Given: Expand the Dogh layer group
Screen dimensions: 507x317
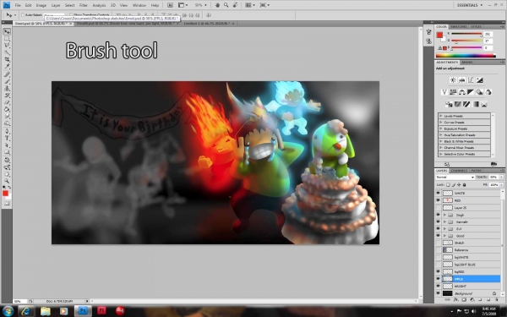Looking at the screenshot, I should 444,215.
